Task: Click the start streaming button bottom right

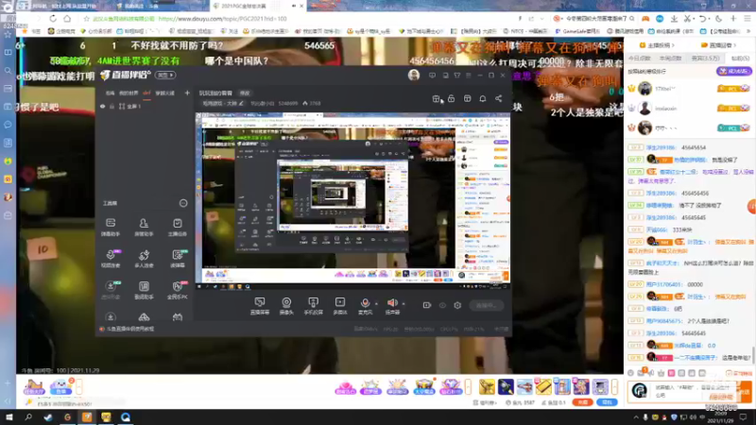Action: pos(487,305)
